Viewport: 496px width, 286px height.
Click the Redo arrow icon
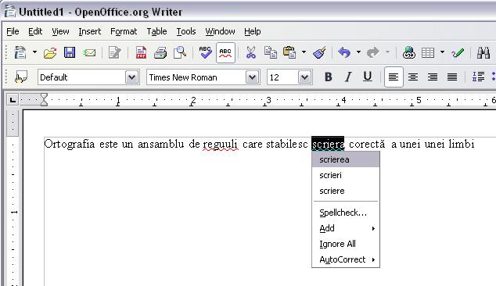pyautogui.click(x=373, y=52)
